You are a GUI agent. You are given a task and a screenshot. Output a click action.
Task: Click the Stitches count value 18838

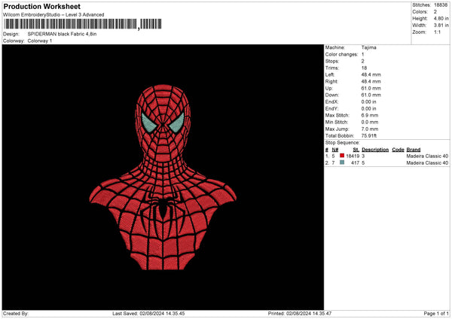441,5
